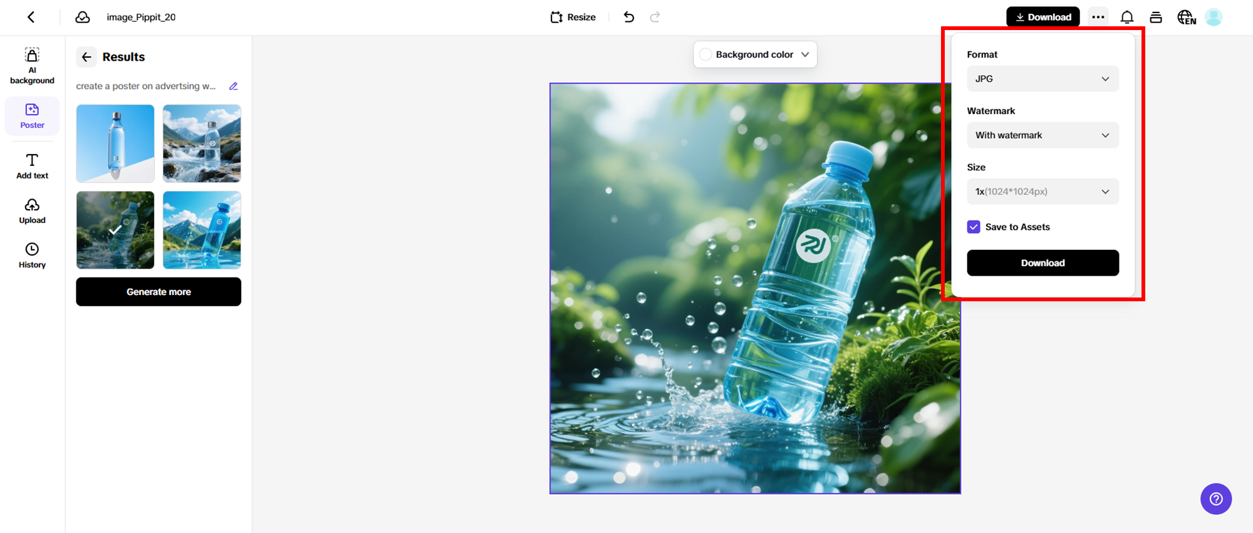Open the help question mark button

1216,499
